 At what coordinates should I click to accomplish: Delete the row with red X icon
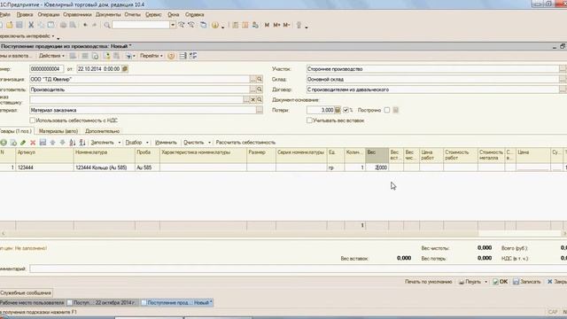click(33, 143)
